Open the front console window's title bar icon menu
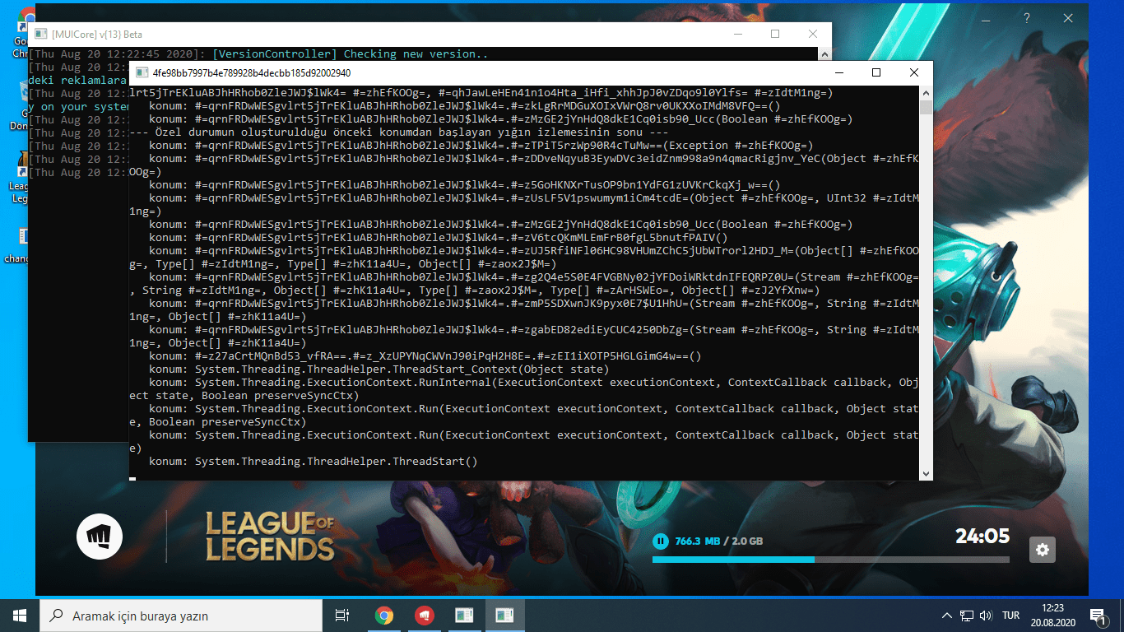This screenshot has height=632, width=1124. [x=142, y=72]
